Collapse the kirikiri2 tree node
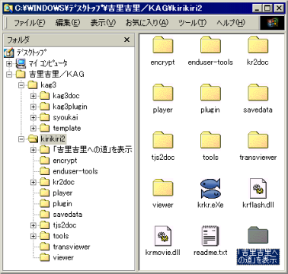The width and height of the screenshot is (288, 274). pos(21,139)
